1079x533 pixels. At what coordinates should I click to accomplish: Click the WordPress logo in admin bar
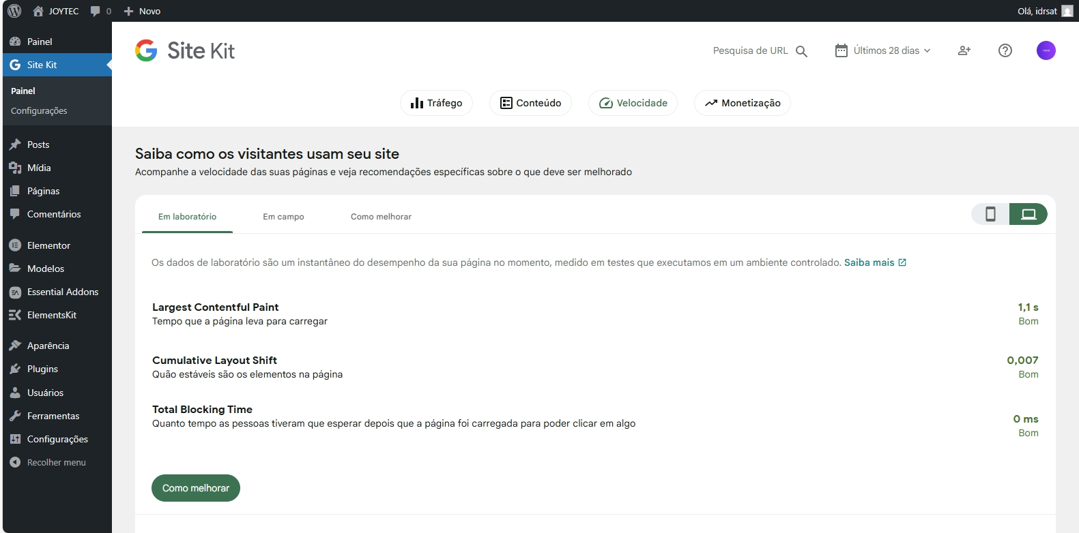14,11
